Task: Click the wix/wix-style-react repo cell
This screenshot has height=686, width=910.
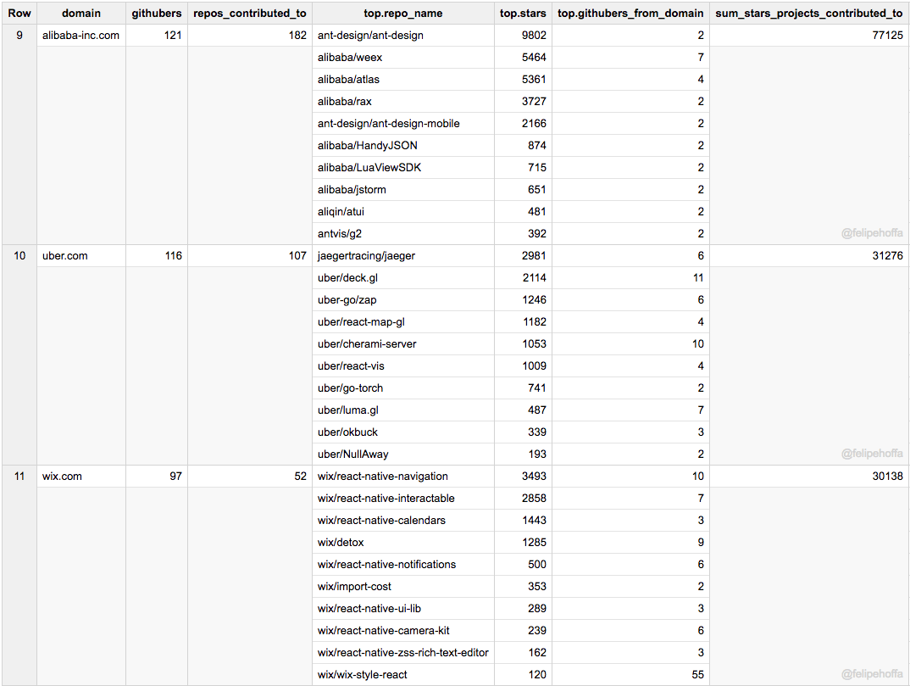Action: (362, 675)
